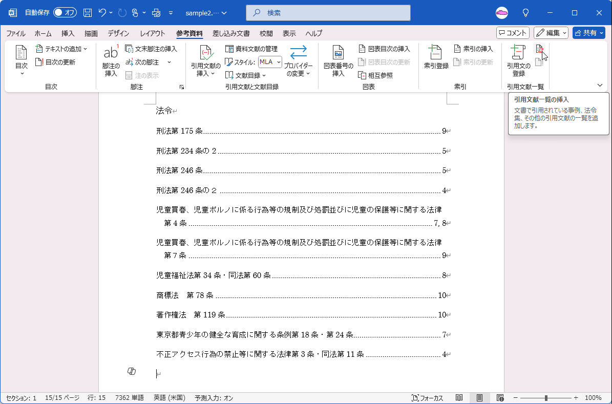Click the lightbulb help icon
Image resolution: width=612 pixels, height=404 pixels.
click(x=526, y=13)
